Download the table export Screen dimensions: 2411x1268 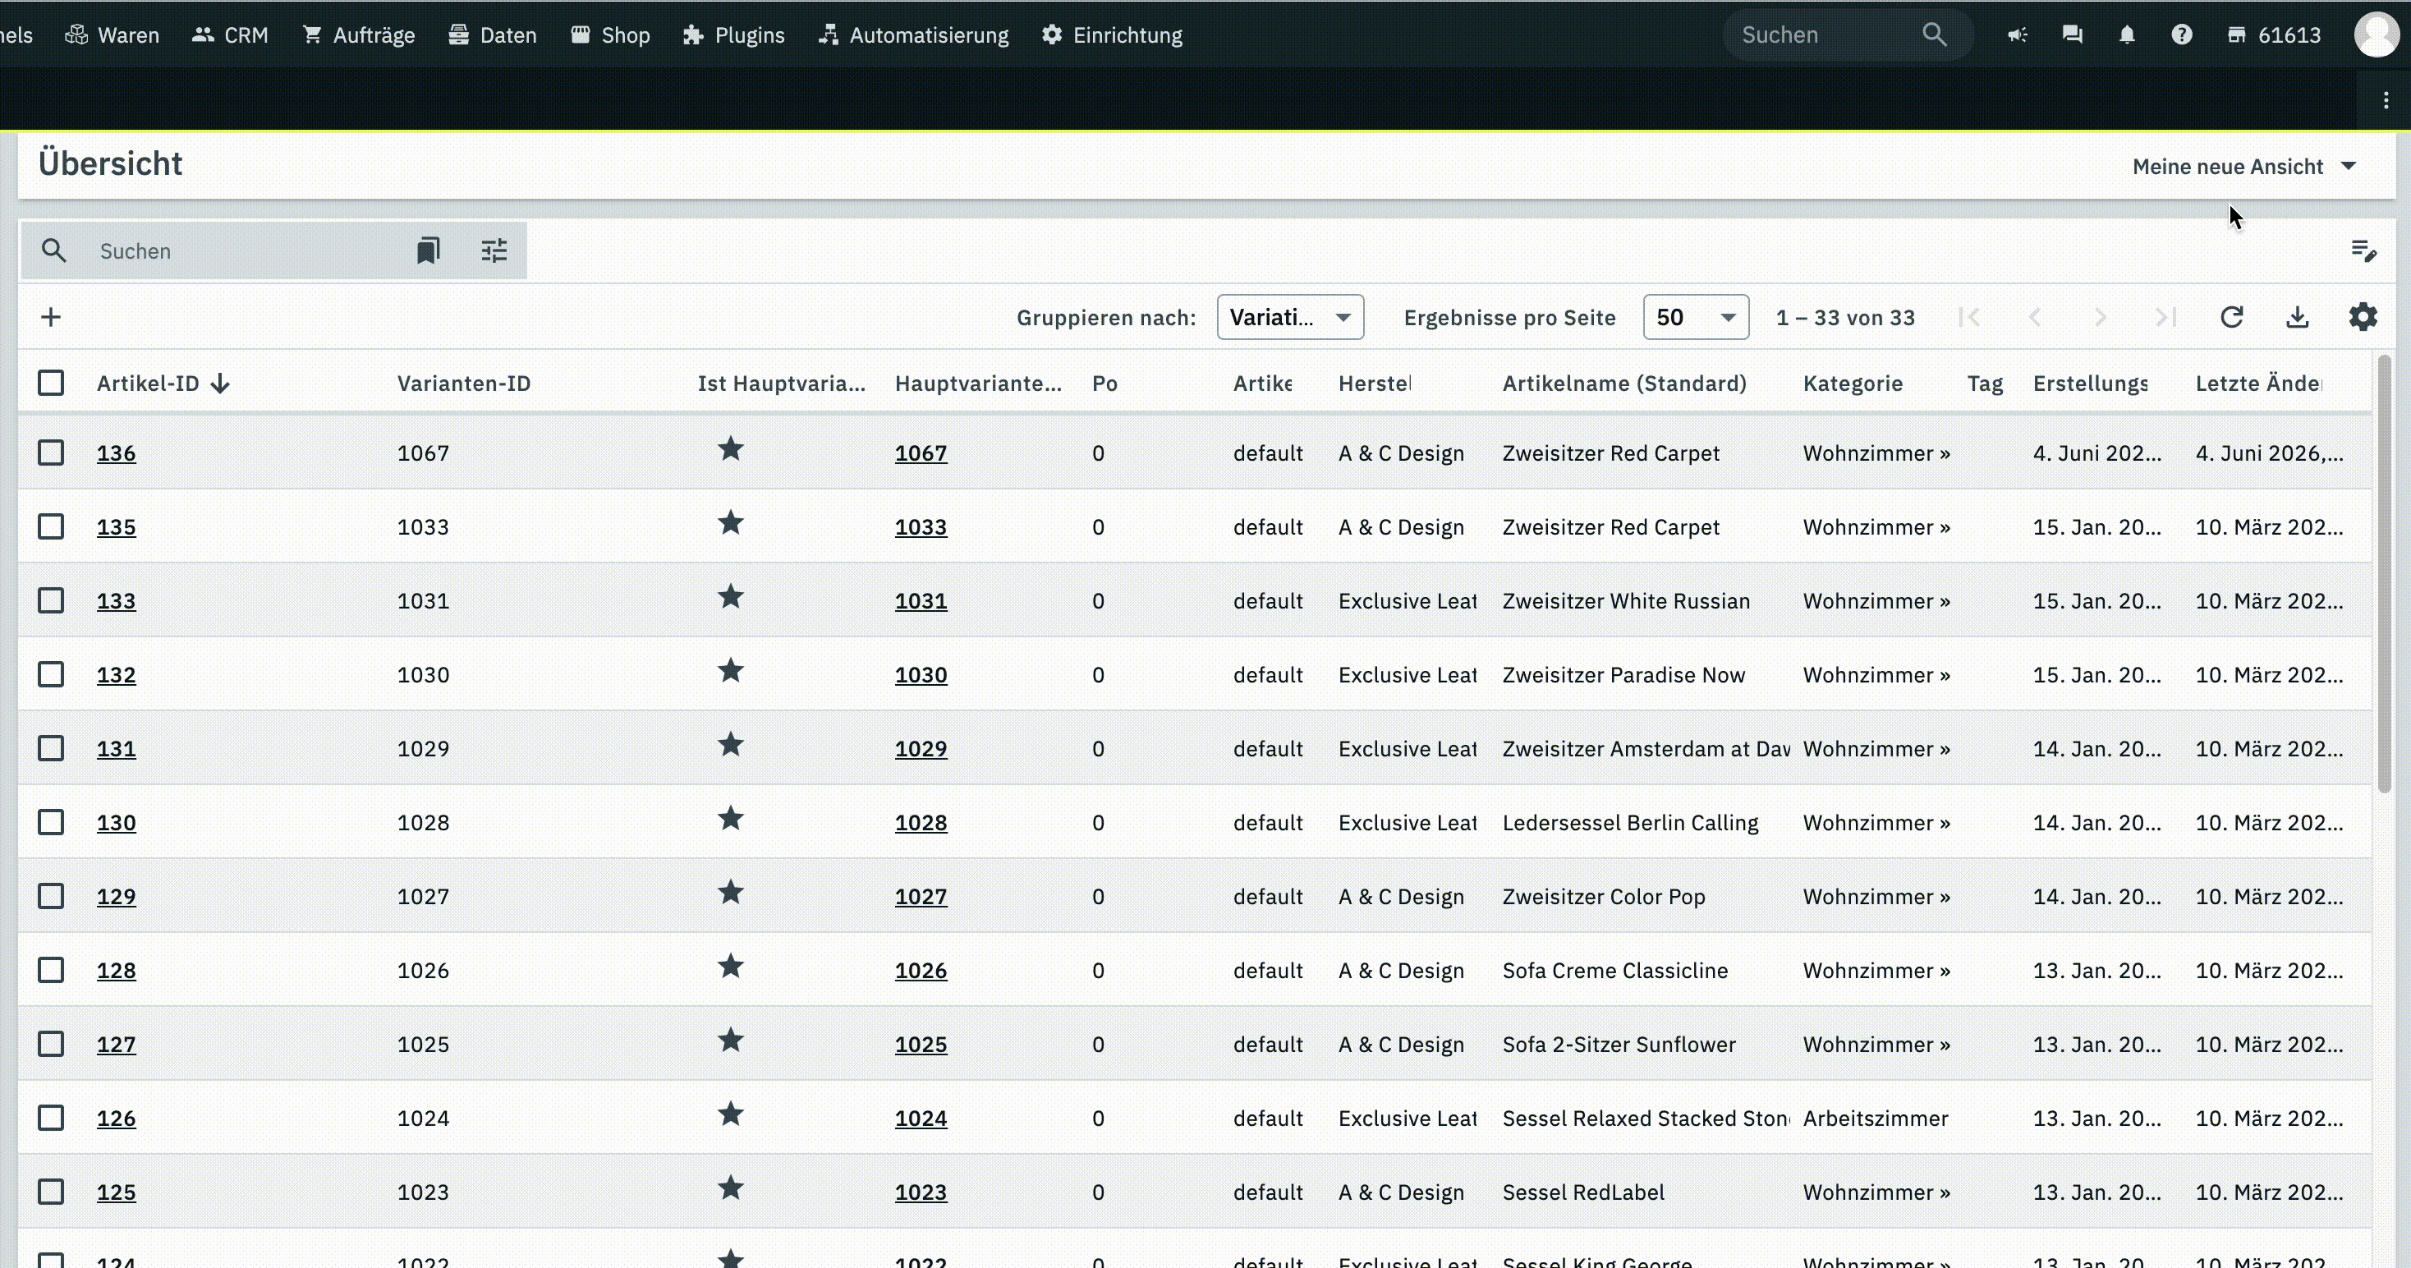click(2297, 317)
